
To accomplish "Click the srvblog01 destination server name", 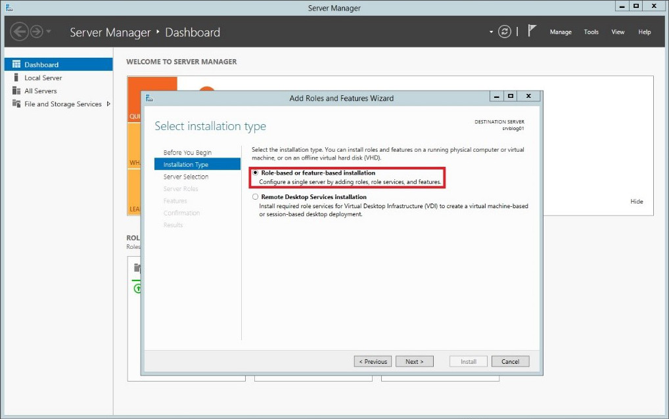I will click(x=513, y=128).
